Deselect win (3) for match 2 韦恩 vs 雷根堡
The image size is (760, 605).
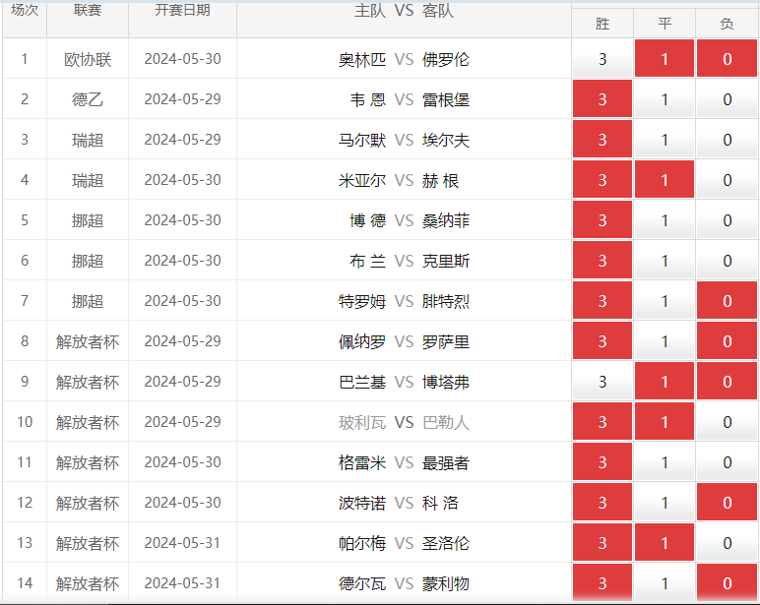point(602,98)
